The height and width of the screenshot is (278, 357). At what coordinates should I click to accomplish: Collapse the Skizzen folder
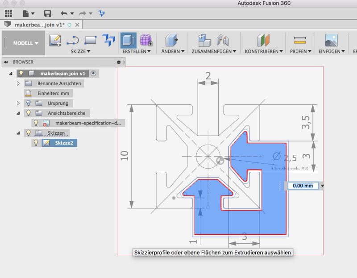(x=18, y=133)
